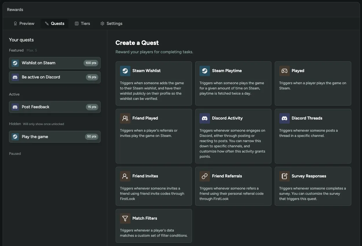Click the 100 pts badge on Wishlist quest

pos(91,63)
